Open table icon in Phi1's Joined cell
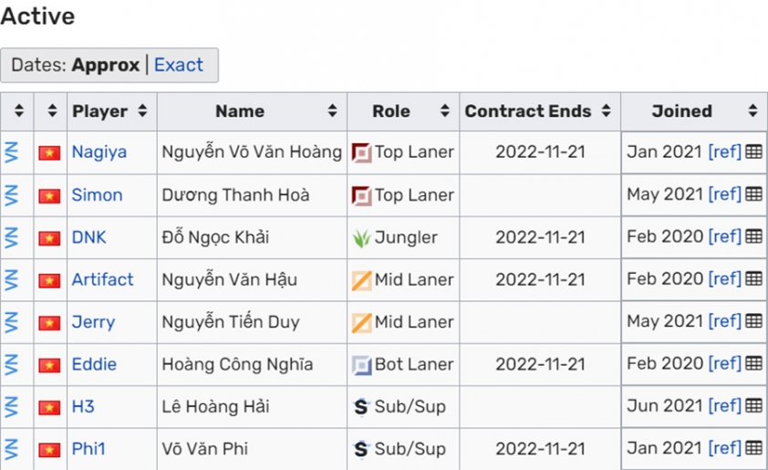Viewport: 768px width, 470px height. (753, 448)
